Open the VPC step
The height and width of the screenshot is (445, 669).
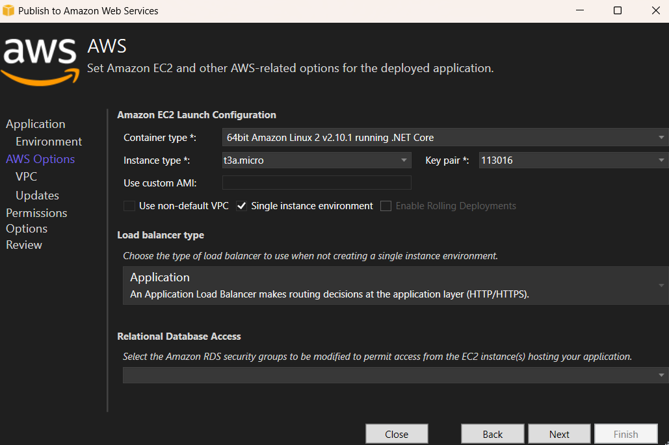click(x=26, y=177)
